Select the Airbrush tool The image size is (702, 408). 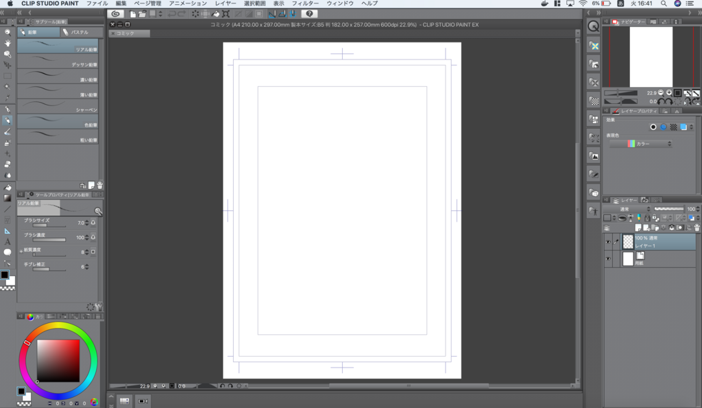click(x=7, y=143)
